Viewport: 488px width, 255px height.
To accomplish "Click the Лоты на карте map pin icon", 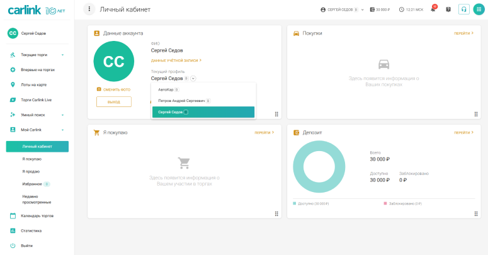I will click(13, 84).
